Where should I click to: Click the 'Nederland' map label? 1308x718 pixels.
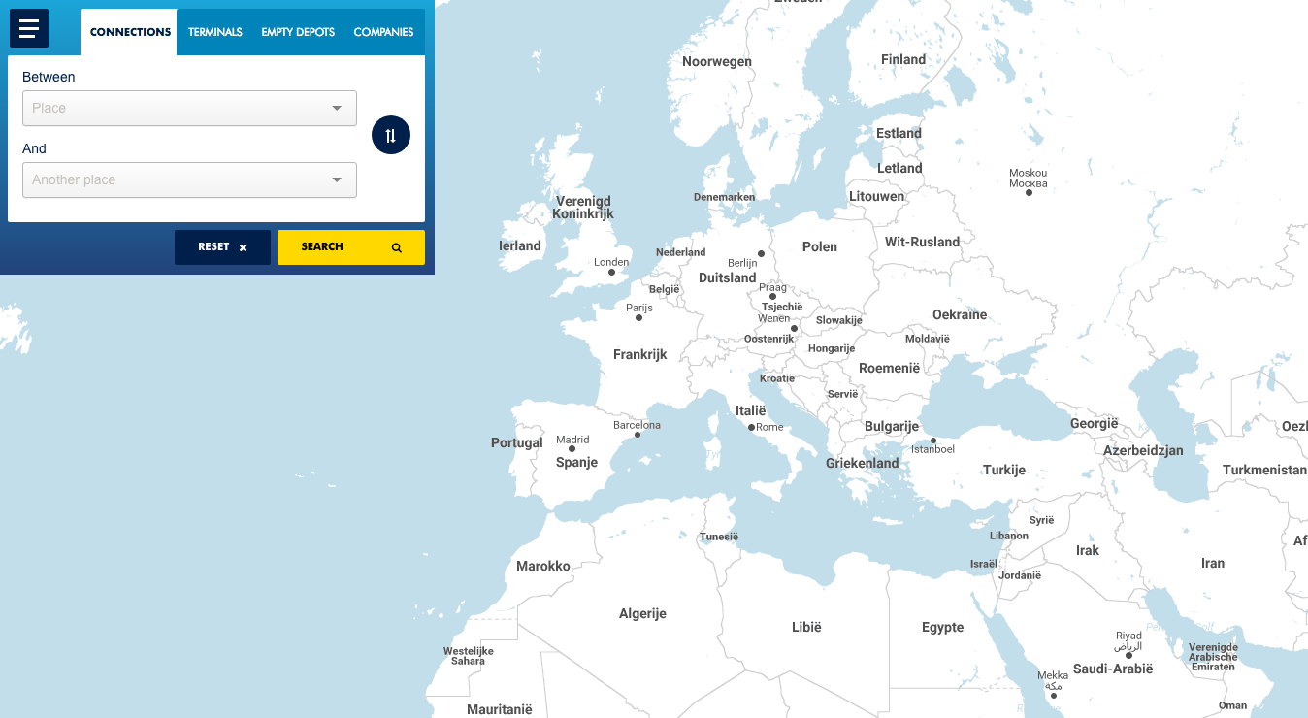tap(681, 252)
